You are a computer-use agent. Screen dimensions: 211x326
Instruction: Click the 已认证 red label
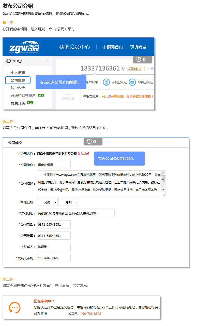pos(84,154)
